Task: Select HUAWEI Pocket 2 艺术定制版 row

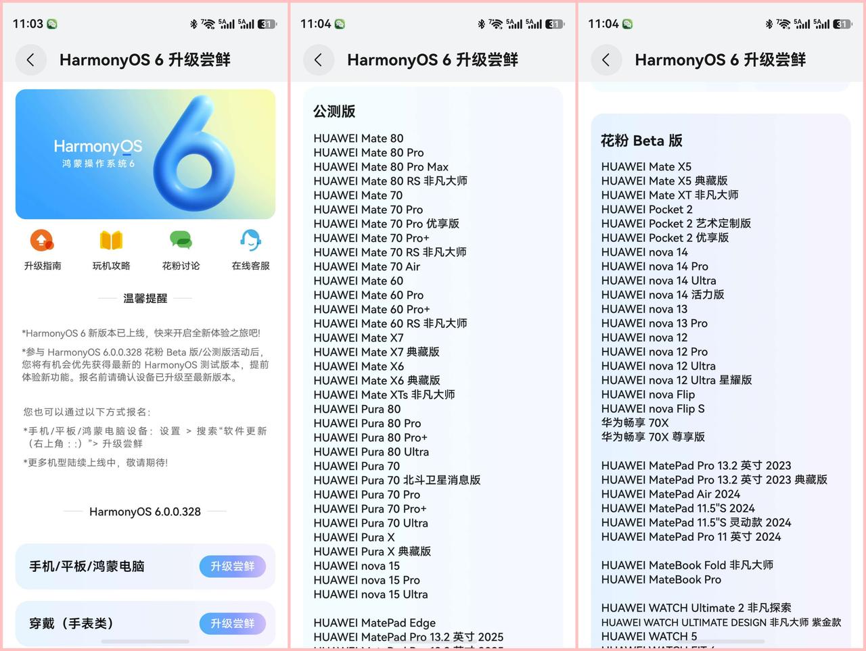Action: (x=676, y=223)
